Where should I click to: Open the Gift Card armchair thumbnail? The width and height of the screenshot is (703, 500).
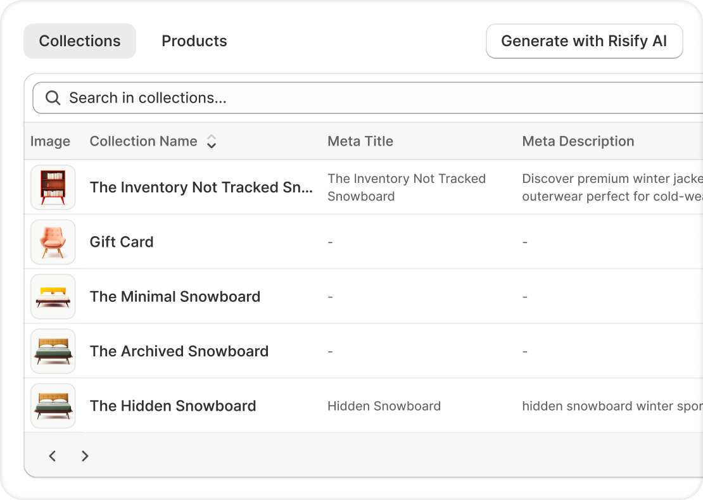point(53,242)
